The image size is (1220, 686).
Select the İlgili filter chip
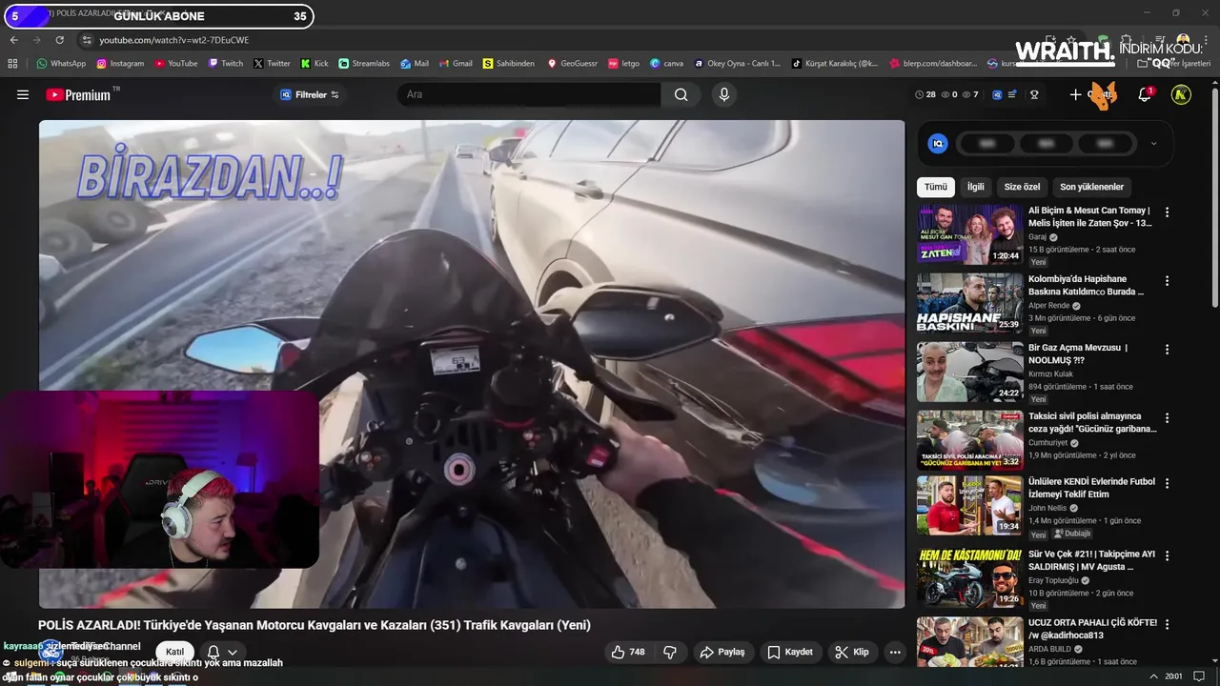(x=976, y=187)
